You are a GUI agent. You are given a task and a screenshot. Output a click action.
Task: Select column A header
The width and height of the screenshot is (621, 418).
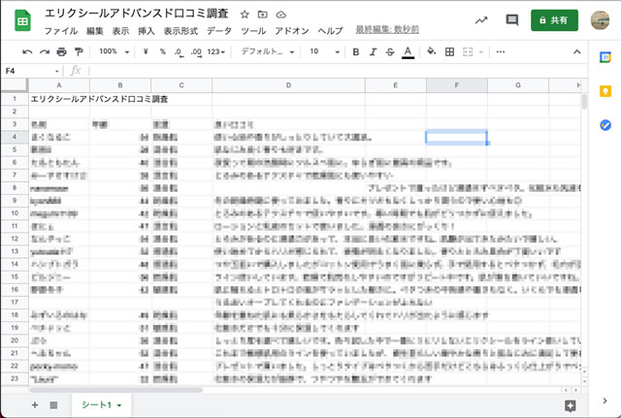[x=58, y=85]
